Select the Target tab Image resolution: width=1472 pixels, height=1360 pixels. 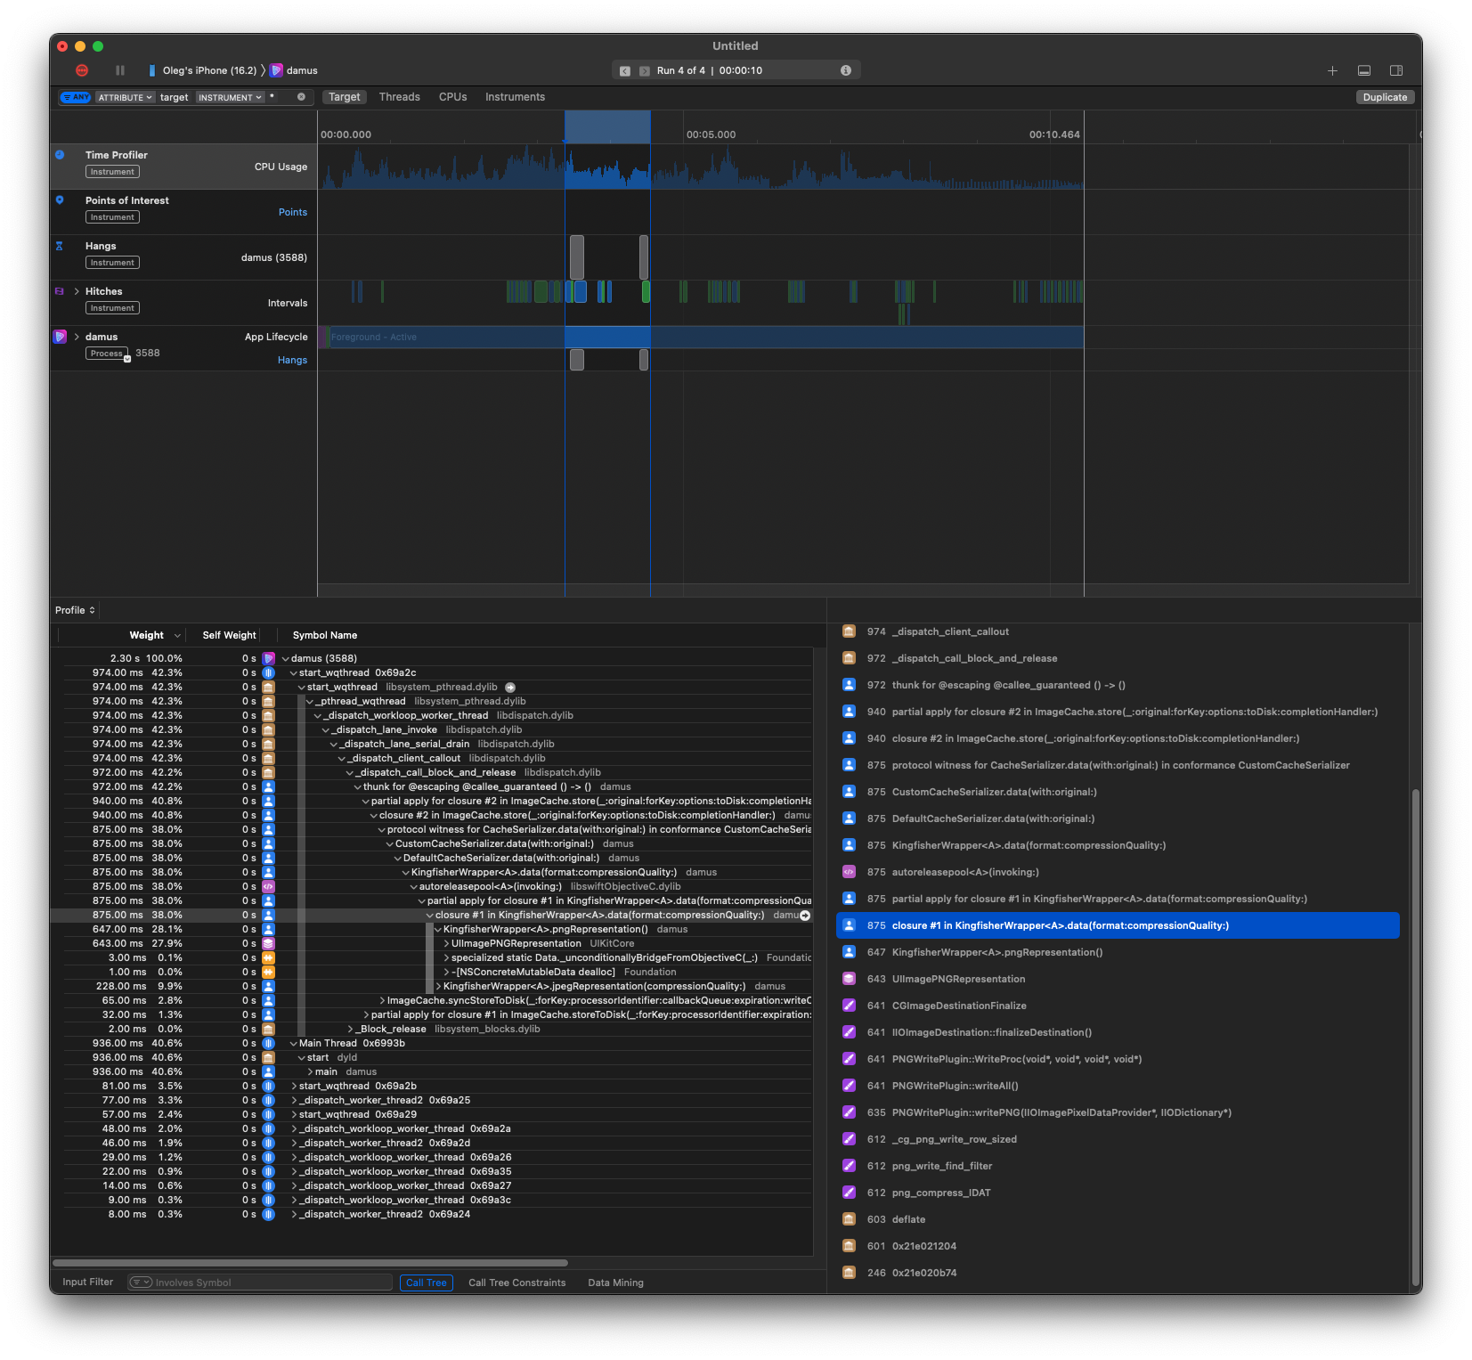pyautogui.click(x=344, y=97)
